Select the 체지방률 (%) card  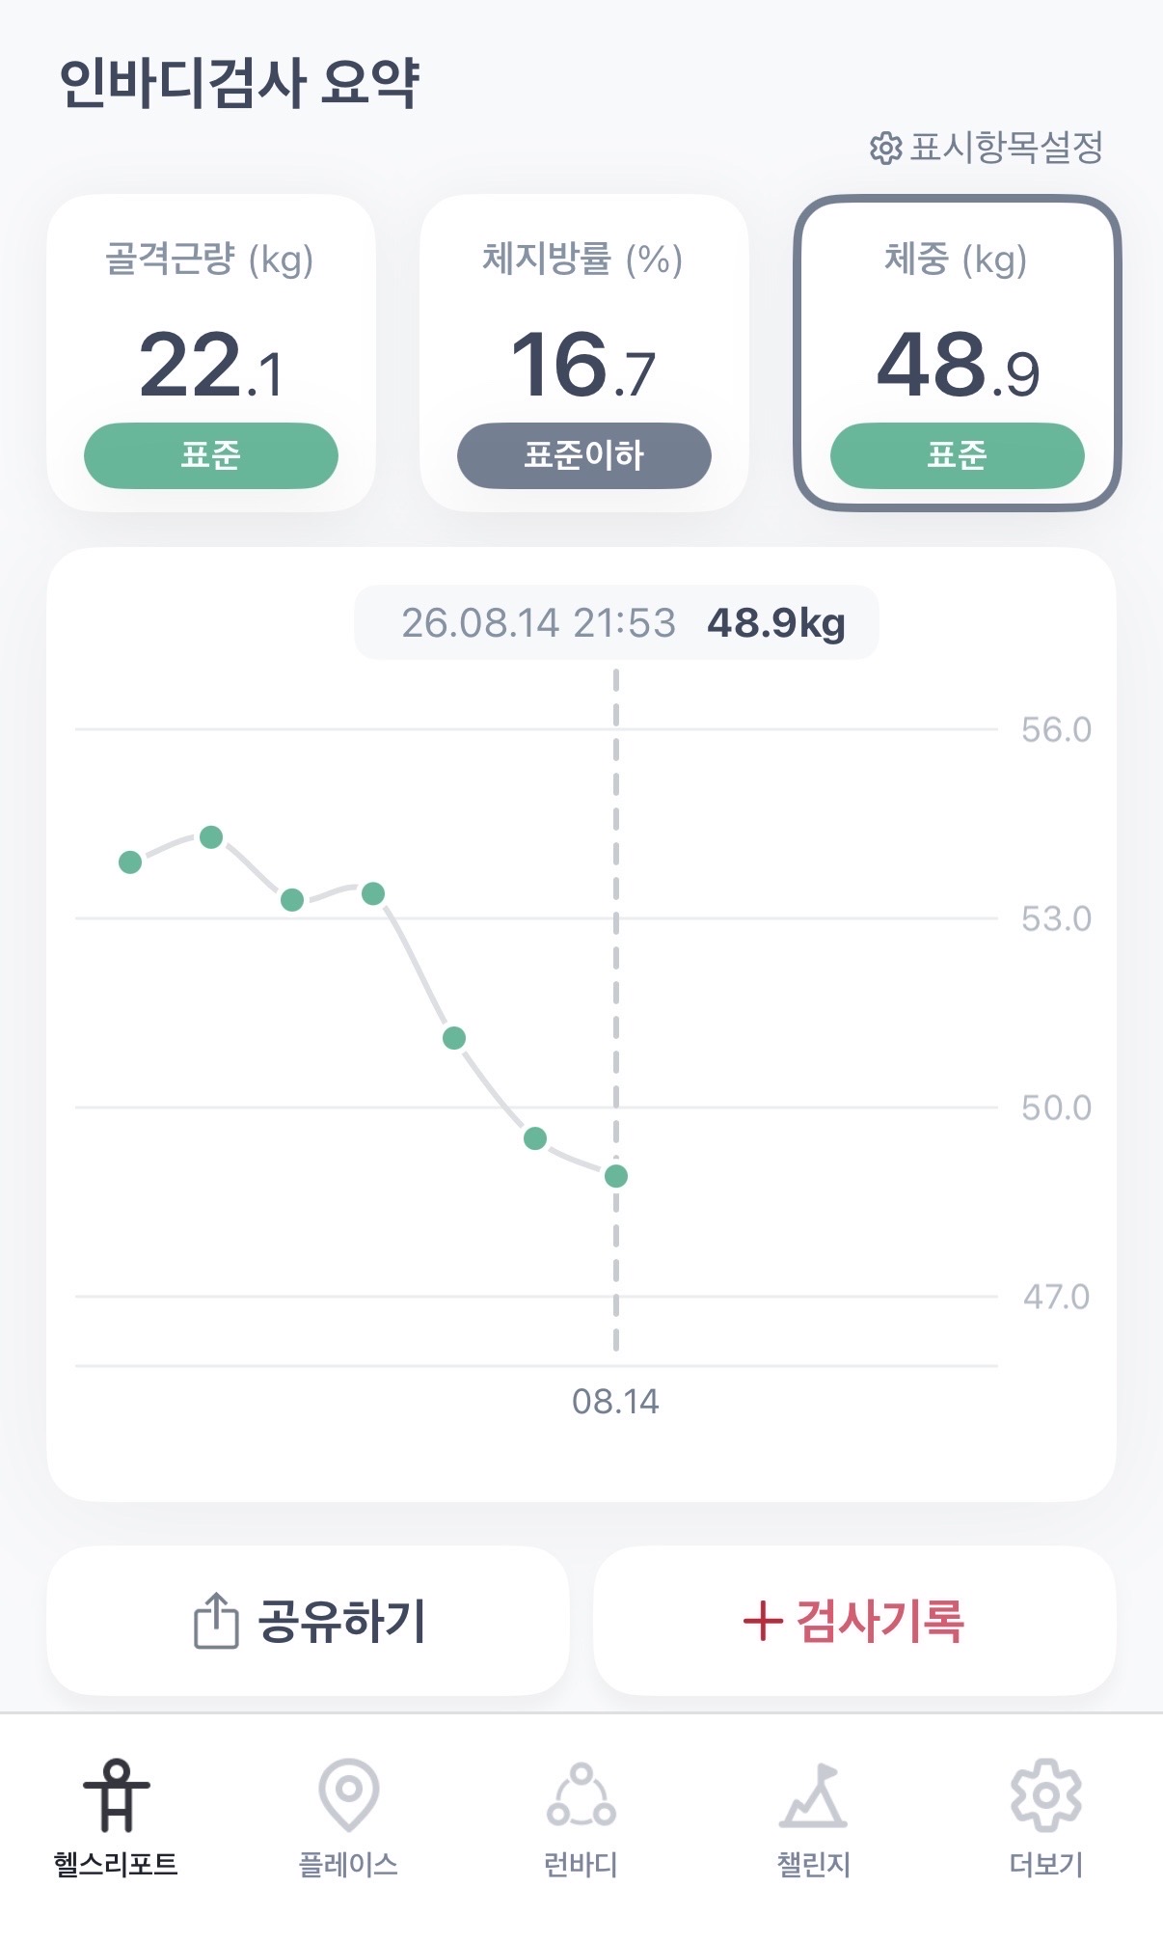584,353
